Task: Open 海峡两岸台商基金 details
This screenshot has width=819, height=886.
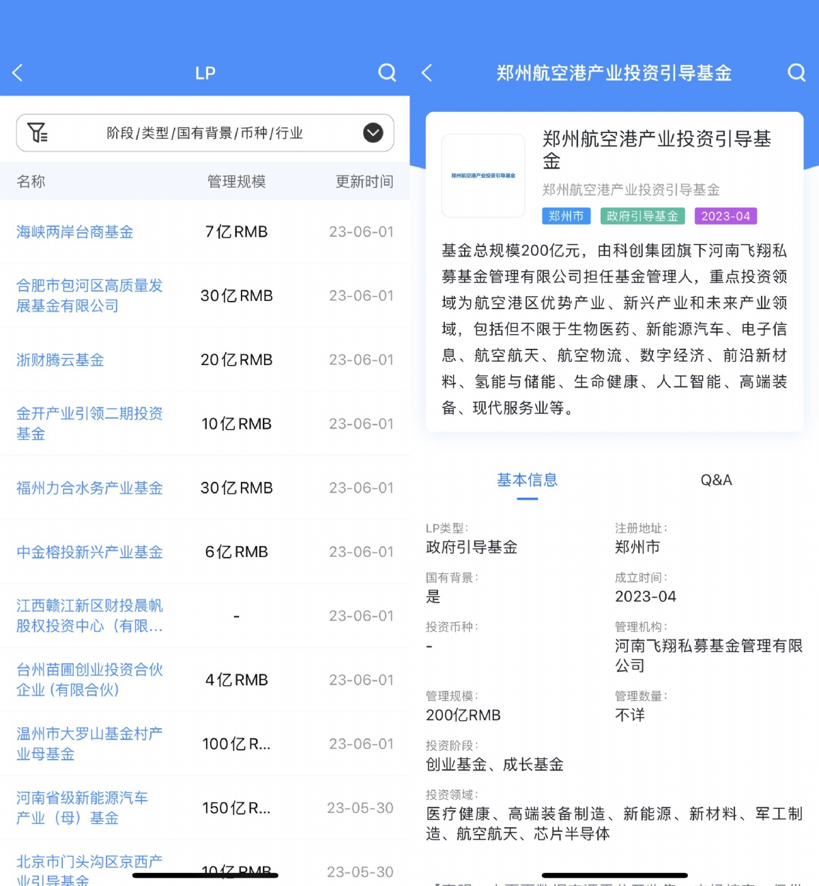Action: coord(74,231)
